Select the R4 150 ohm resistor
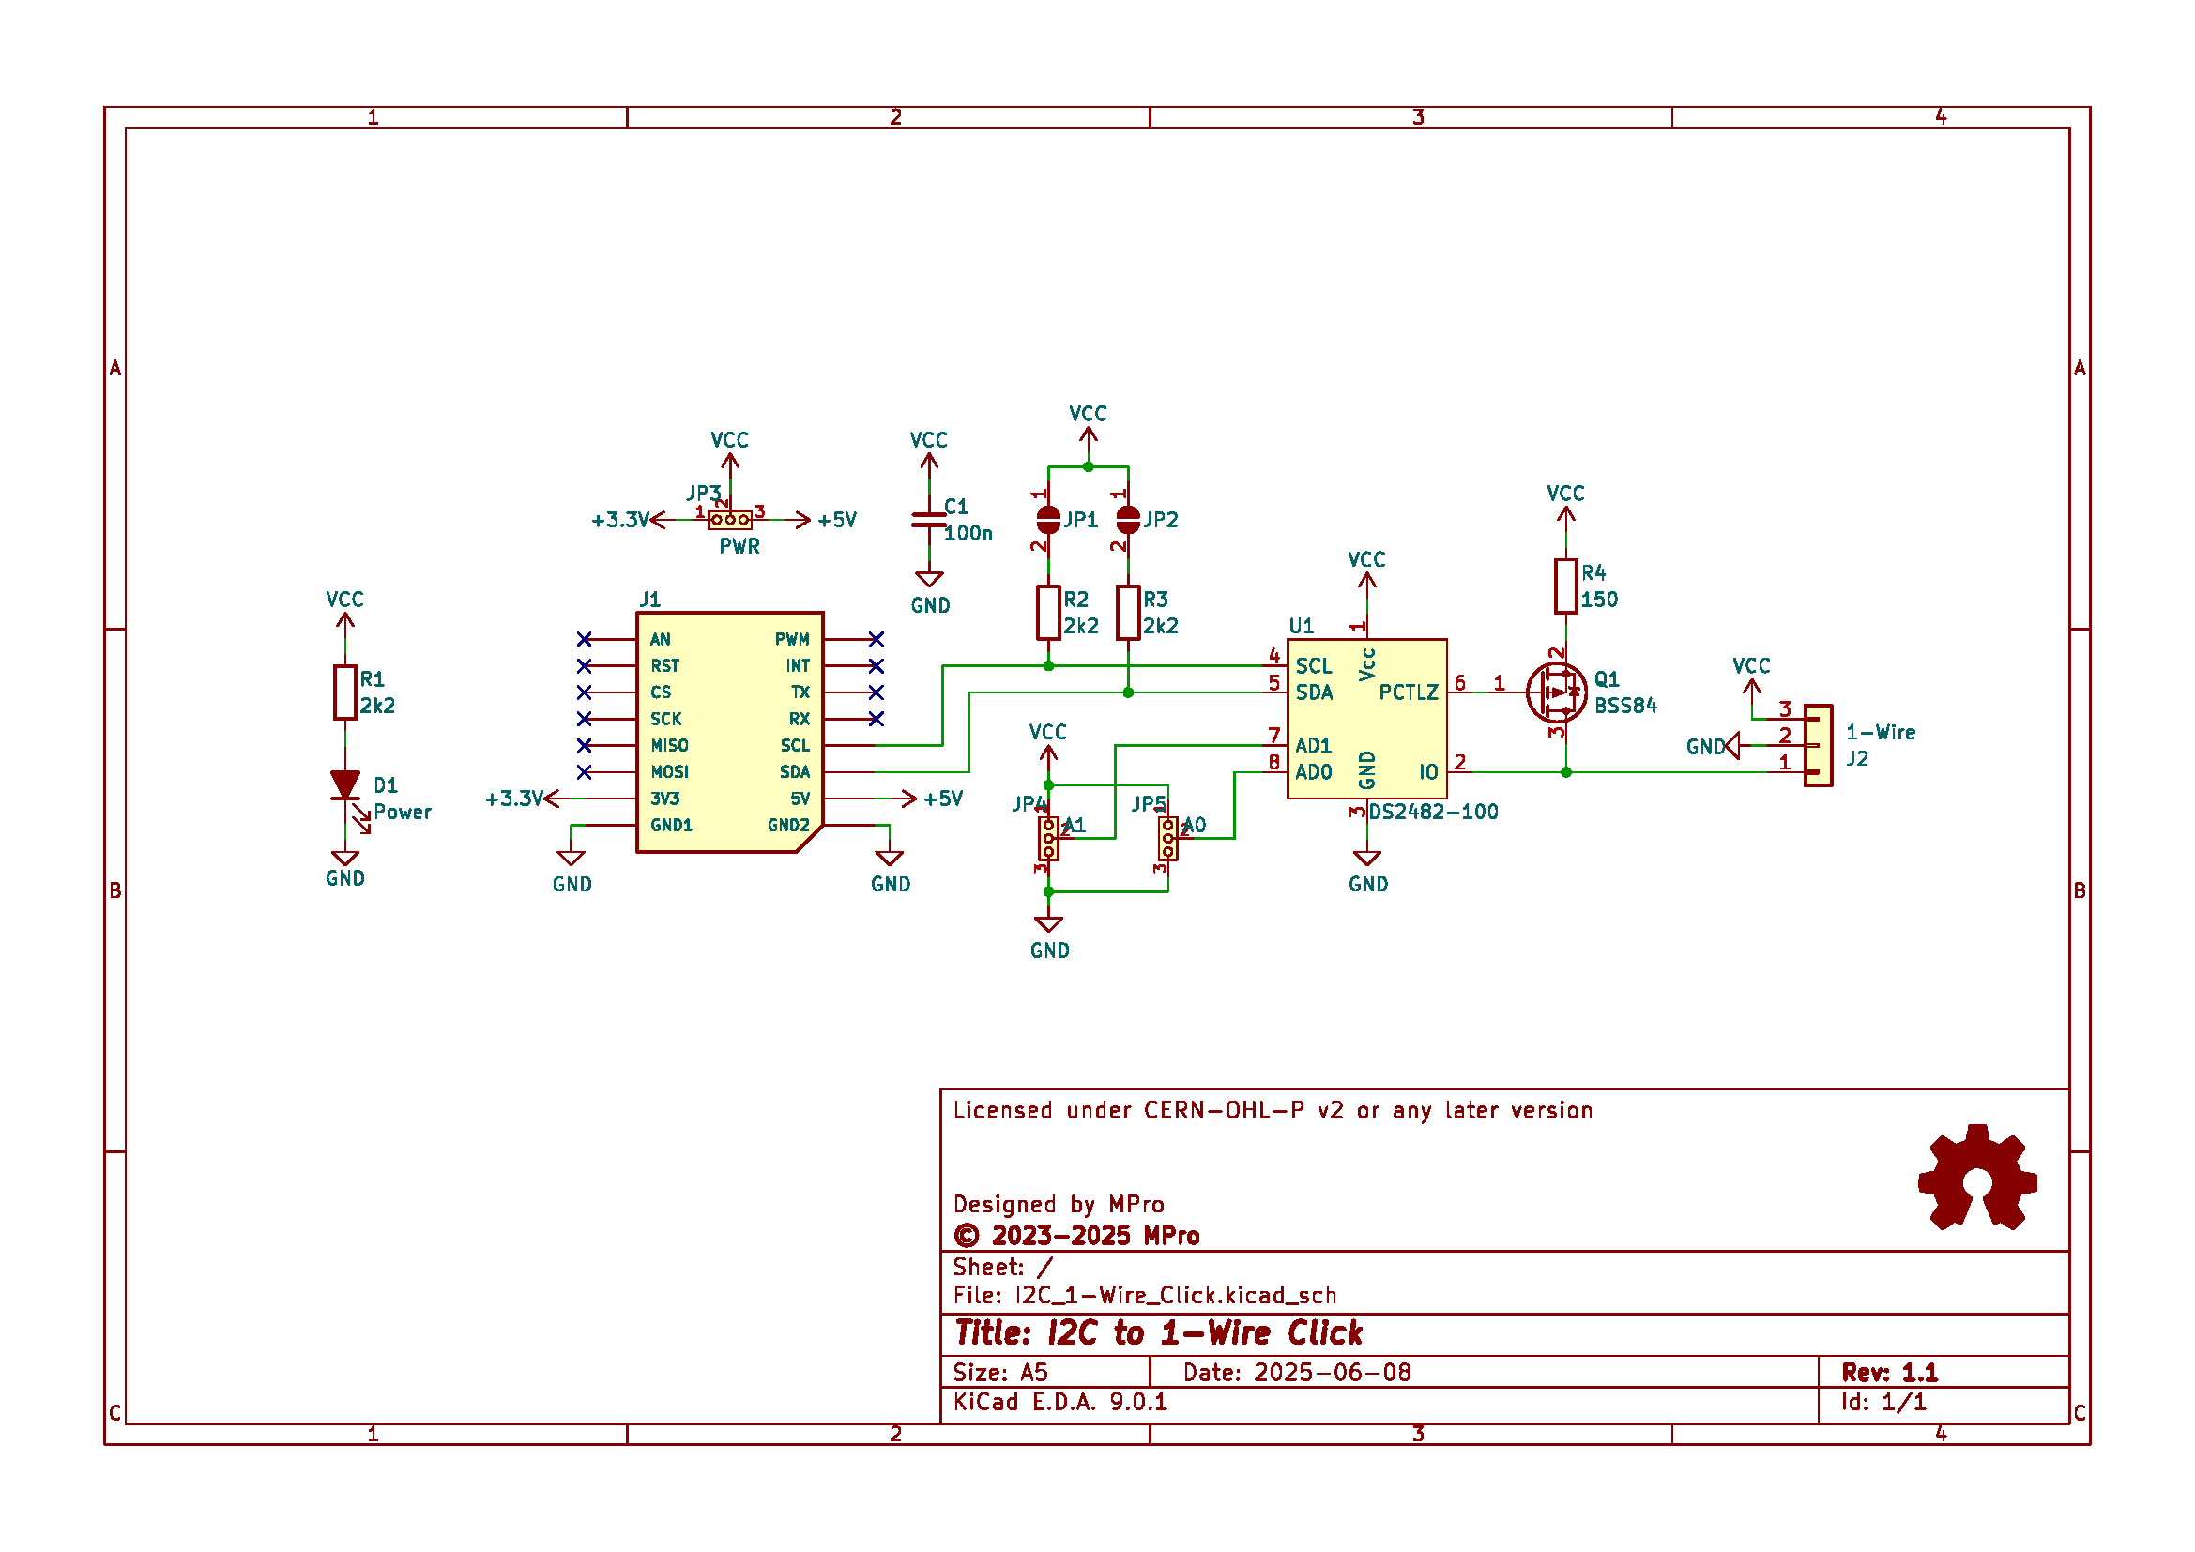The image size is (2195, 1552). pyautogui.click(x=1566, y=586)
